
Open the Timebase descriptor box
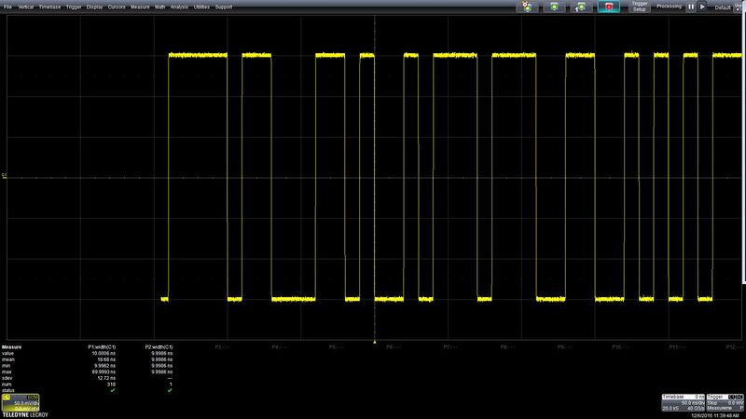tap(684, 402)
